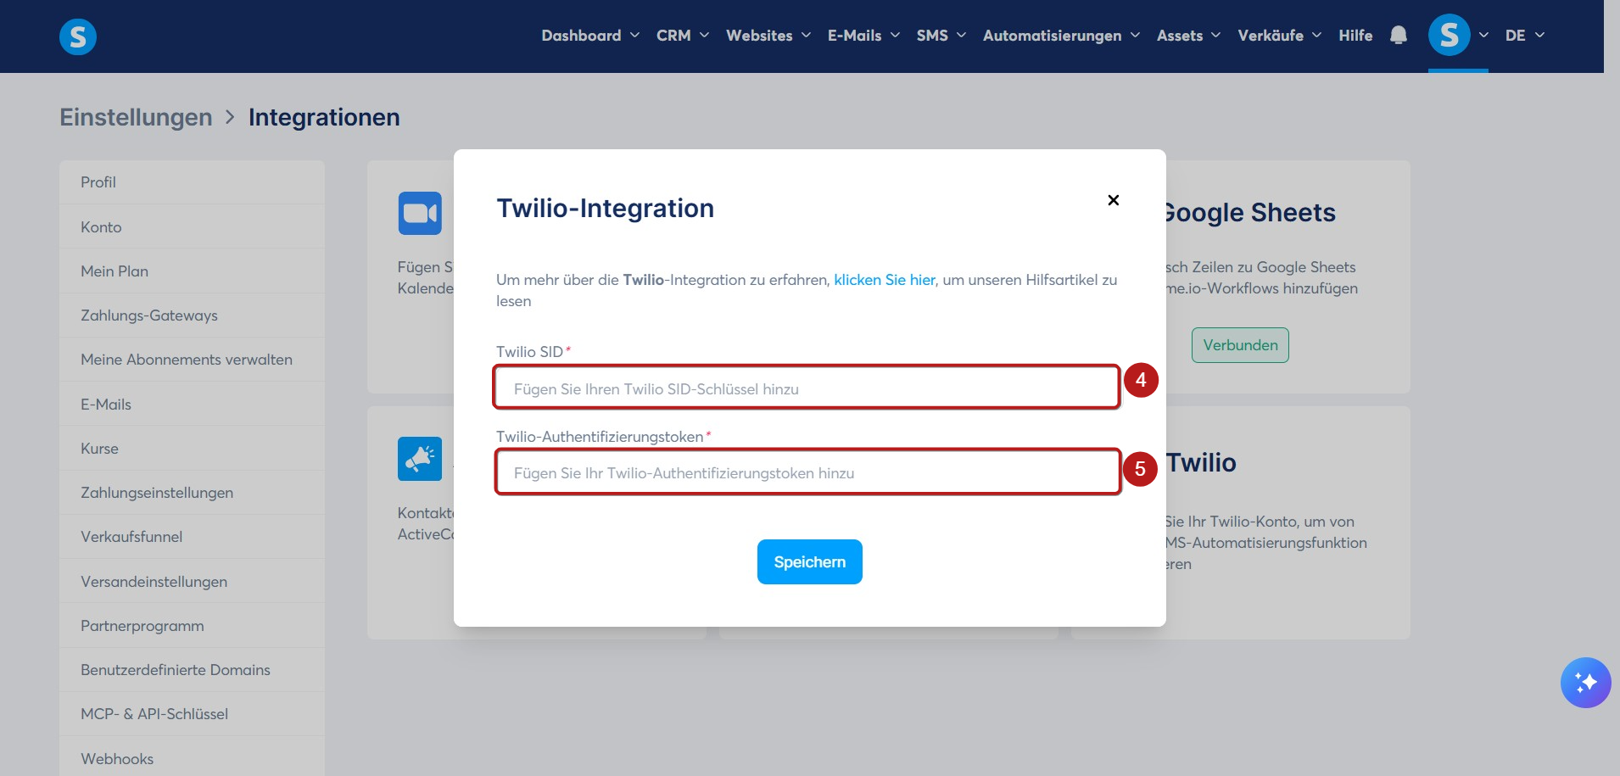Open the user profile avatar menu
Screen dimensions: 1620x776
[1449, 36]
